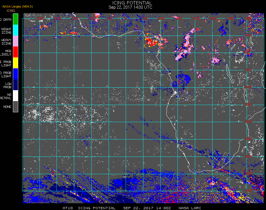Click the gray None legend swatch
This screenshot has width=266, height=210.
(15, 106)
